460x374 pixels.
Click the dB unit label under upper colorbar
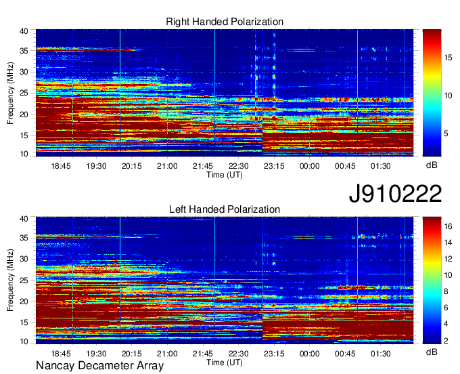coord(432,165)
